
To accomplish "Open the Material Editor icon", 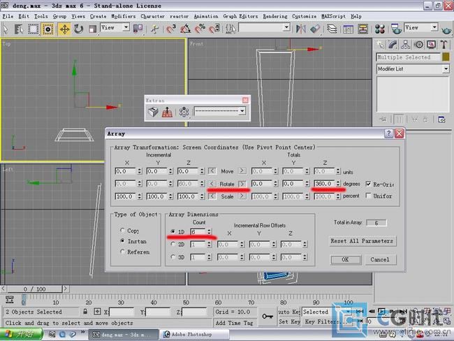I will [x=379, y=29].
